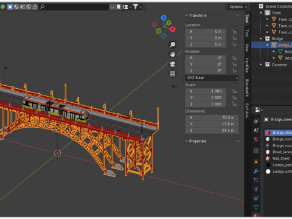This screenshot has height=219, width=292.
Task: Expand the Properties panel in sidebar
Action: 186,141
